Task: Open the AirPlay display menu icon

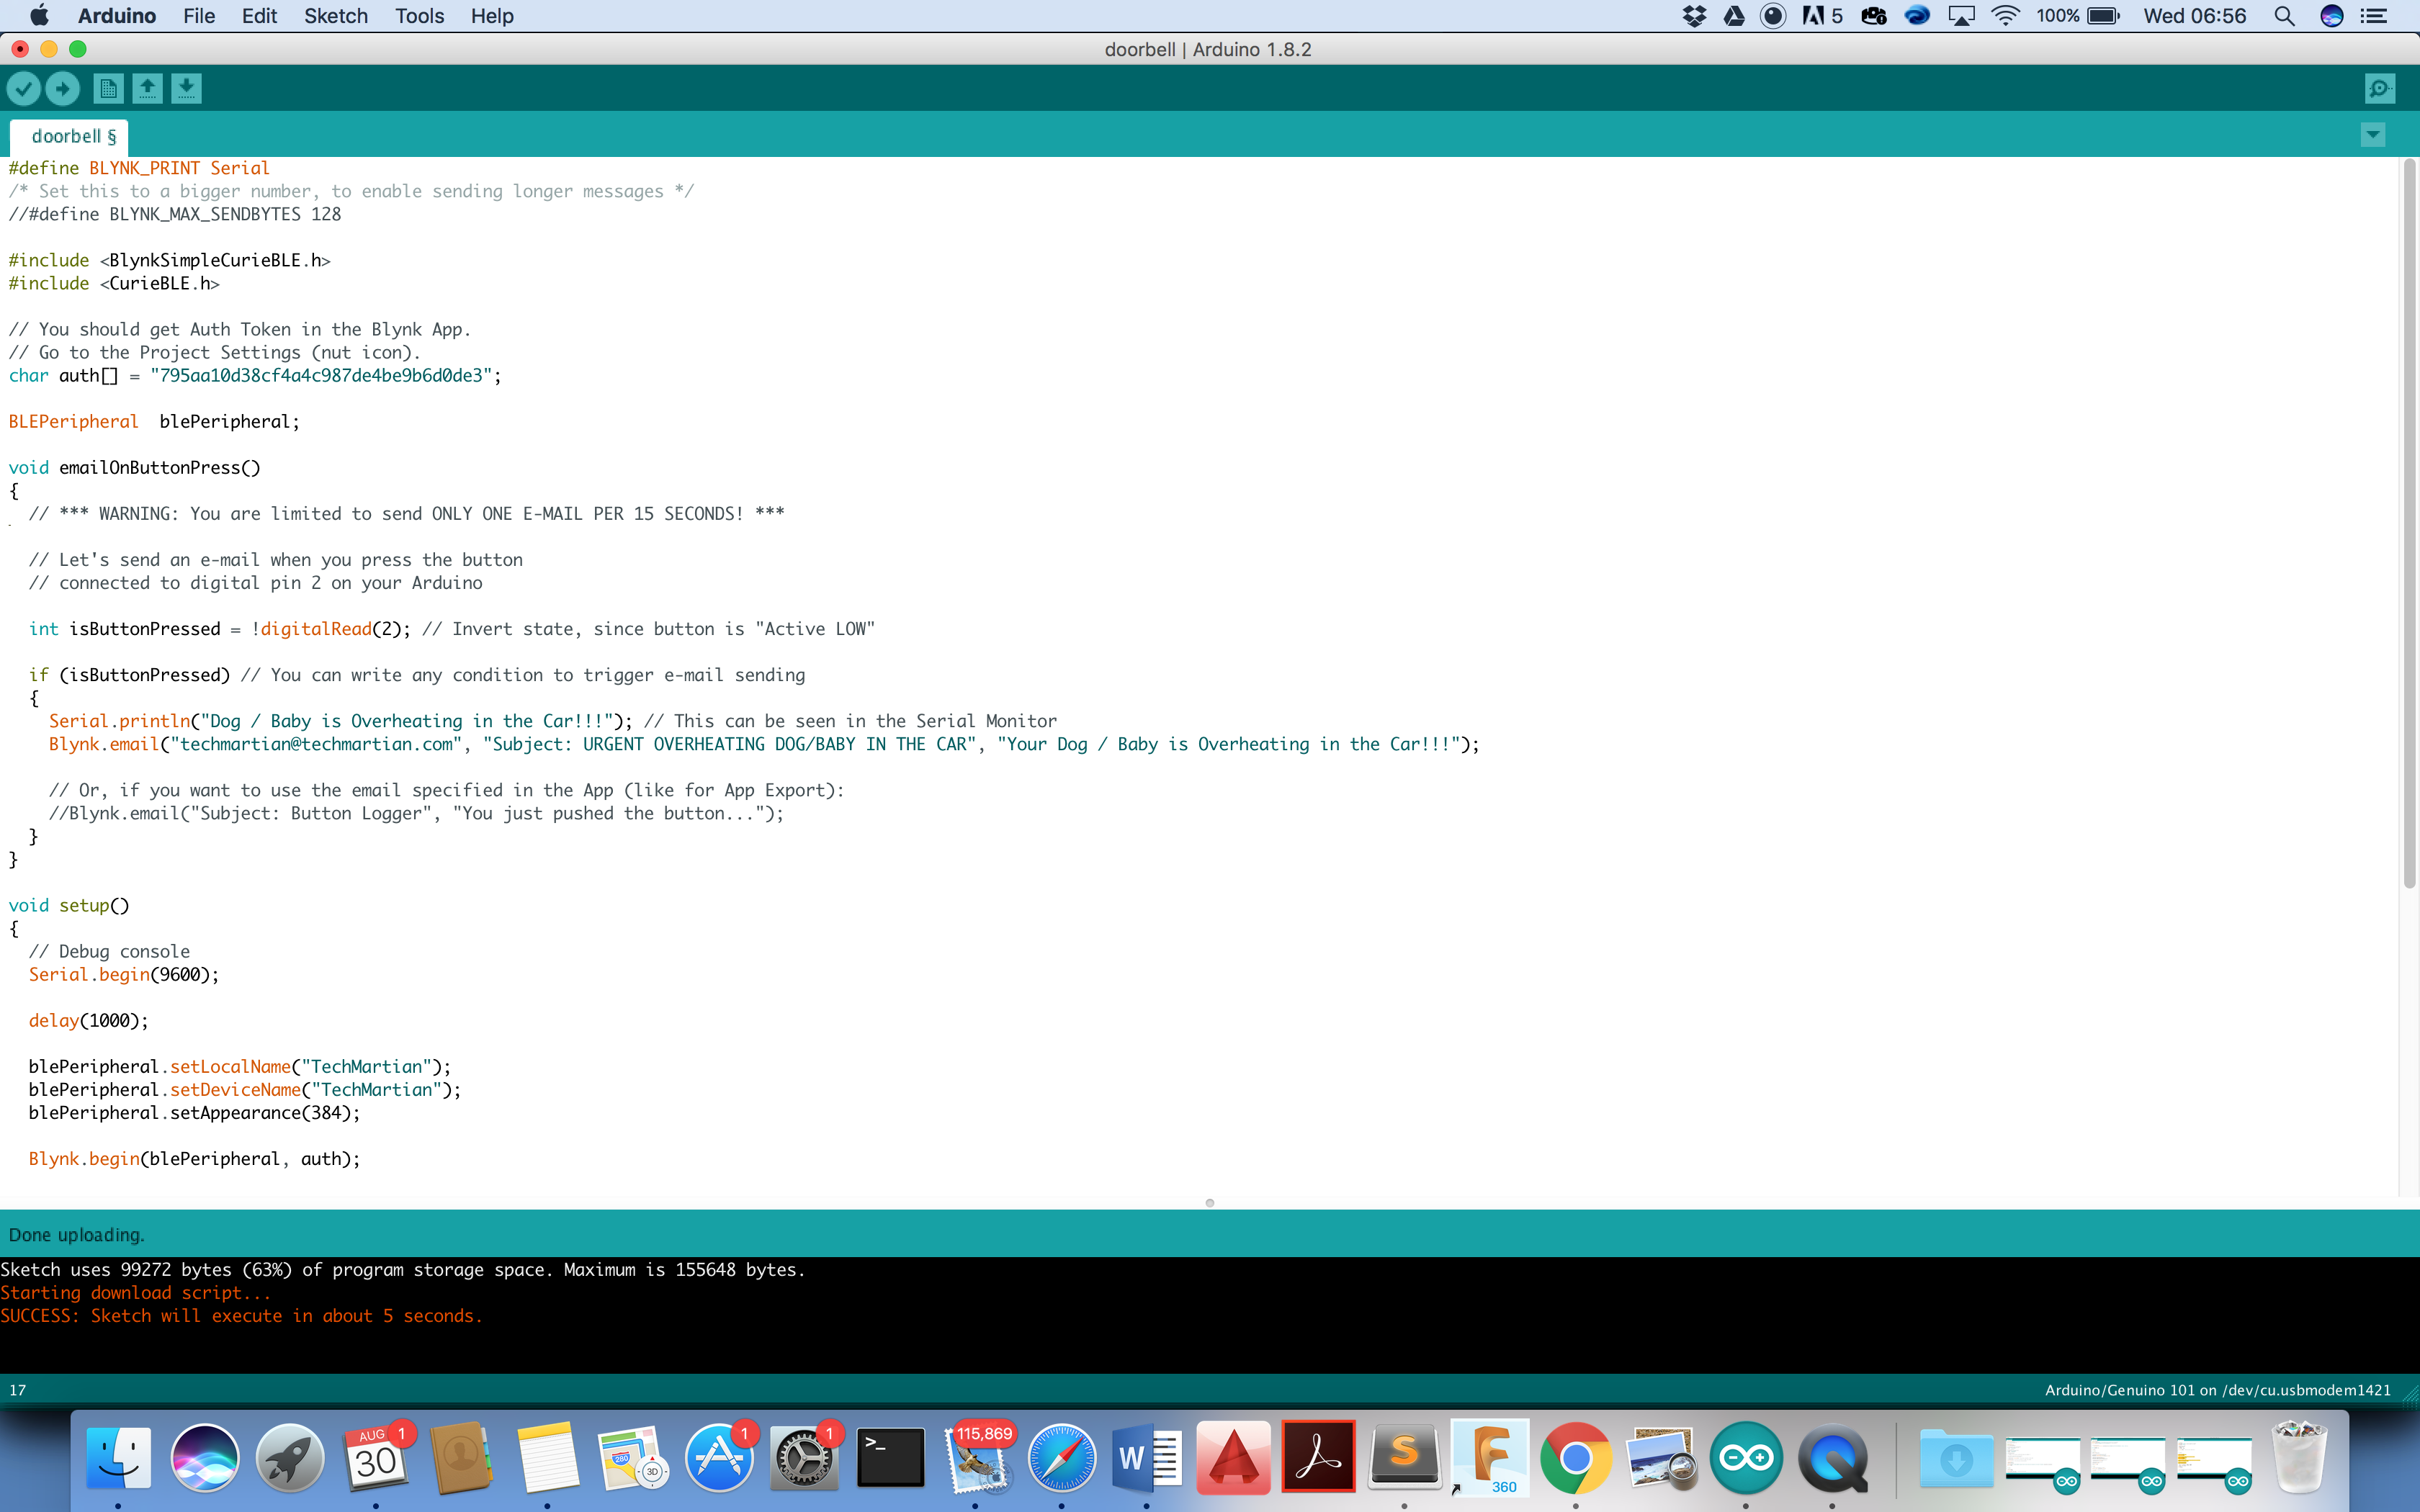Action: (x=1961, y=16)
